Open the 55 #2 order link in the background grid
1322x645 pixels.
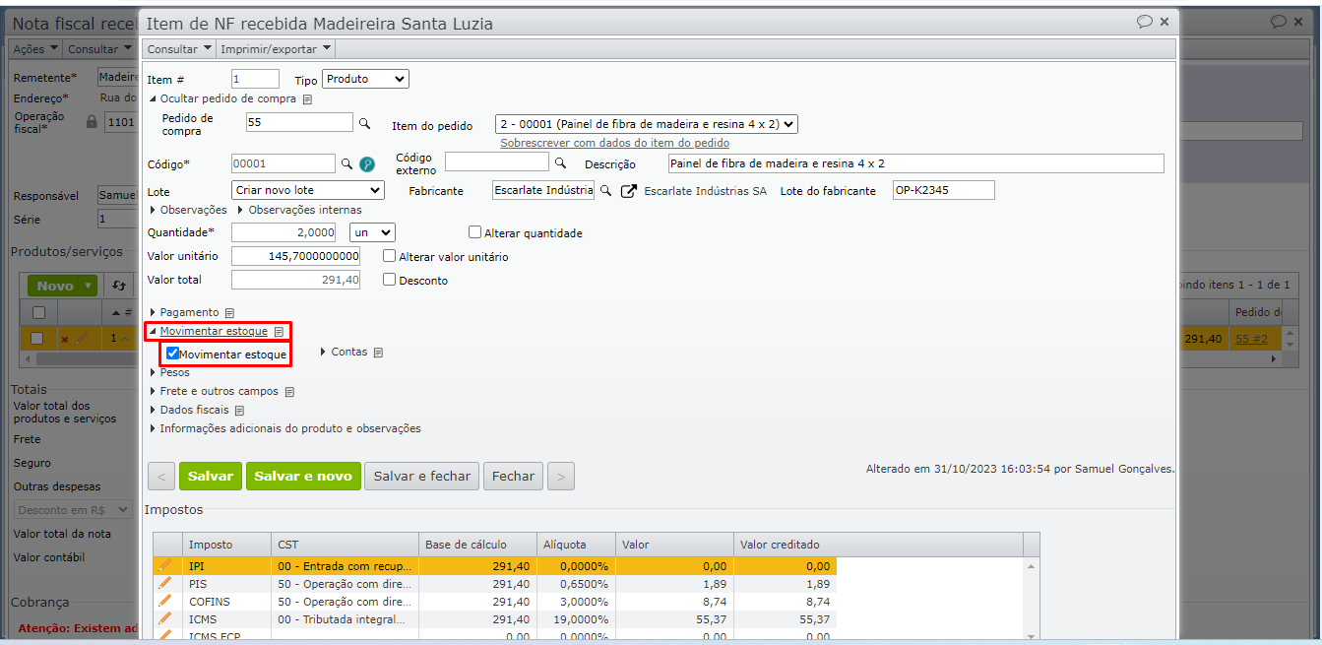1252,339
